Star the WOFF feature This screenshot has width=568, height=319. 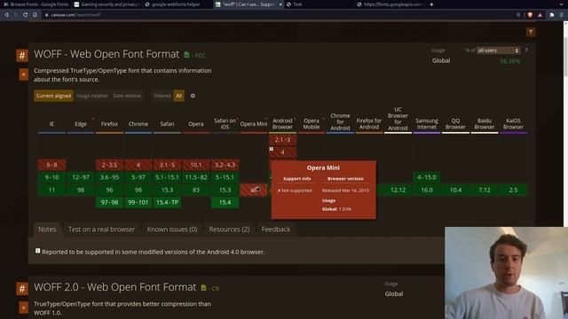24,74
